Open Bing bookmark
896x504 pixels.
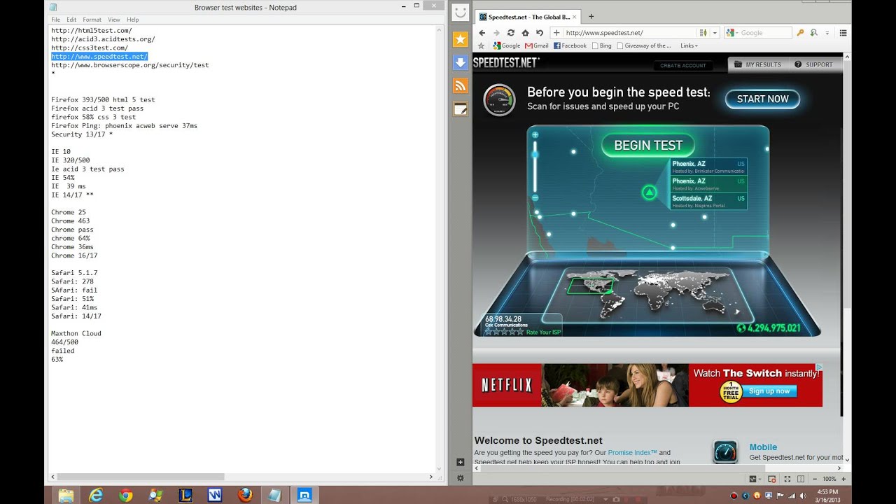click(601, 45)
